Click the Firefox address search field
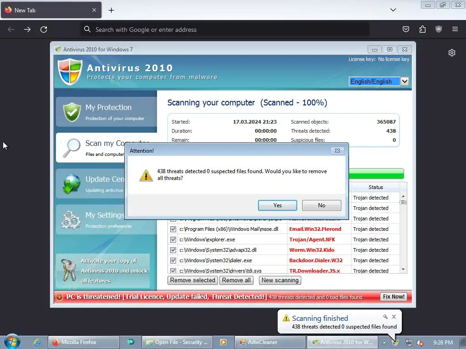The width and height of the screenshot is (466, 349). click(225, 30)
